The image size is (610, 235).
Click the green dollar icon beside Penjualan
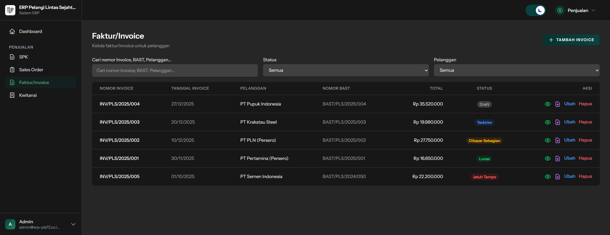pos(560,10)
